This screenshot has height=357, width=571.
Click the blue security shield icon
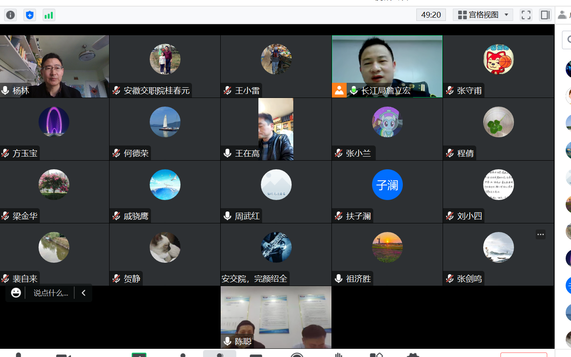pos(30,15)
